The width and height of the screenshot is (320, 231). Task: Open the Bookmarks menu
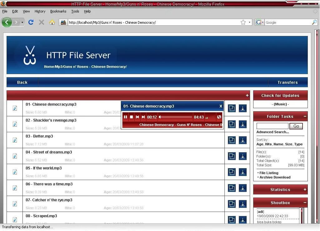[58, 11]
